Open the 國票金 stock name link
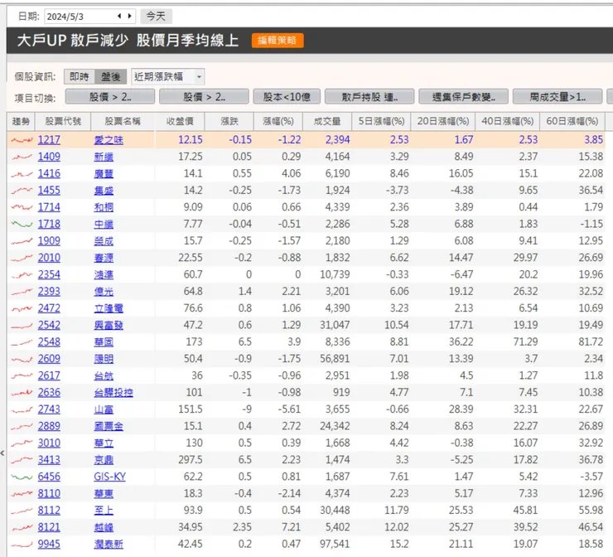This screenshot has height=557, width=613. tap(109, 426)
